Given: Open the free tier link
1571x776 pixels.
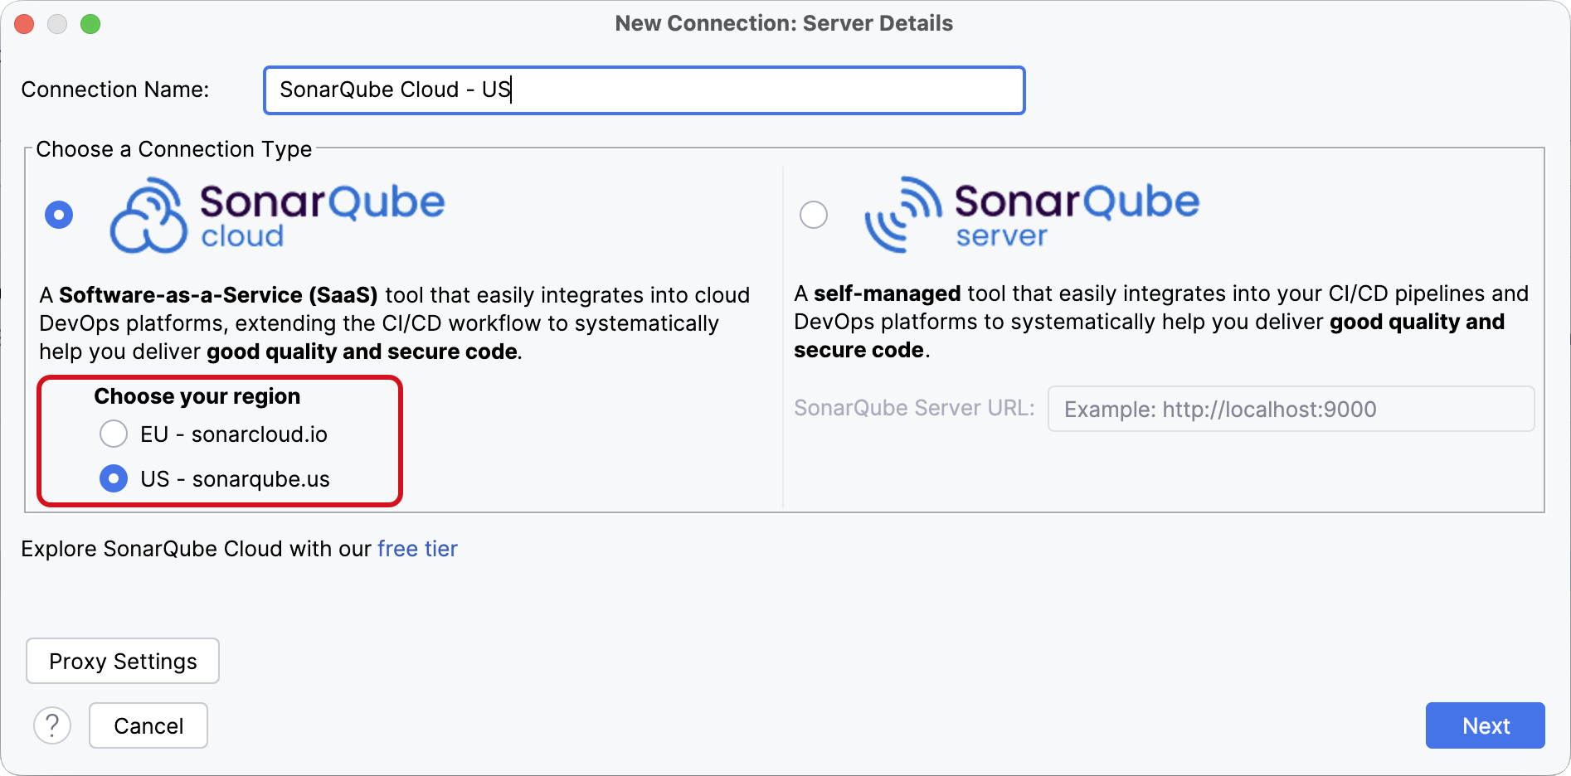Looking at the screenshot, I should point(417,548).
